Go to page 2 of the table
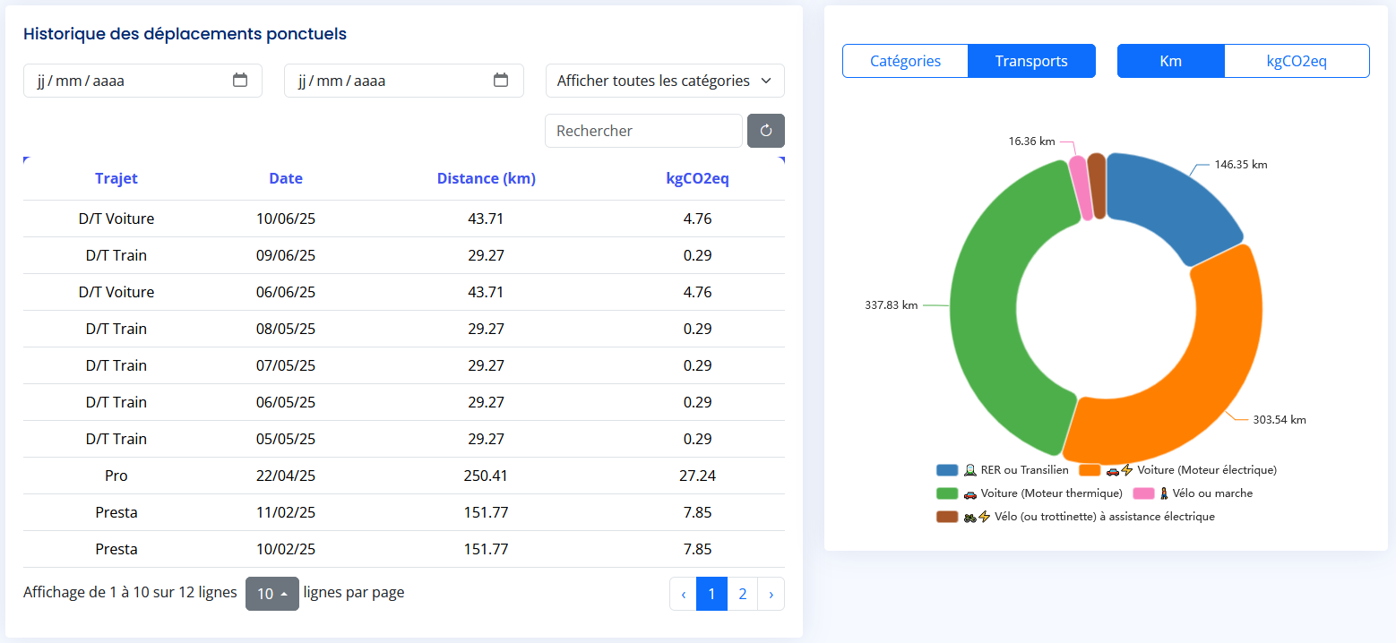 [742, 594]
